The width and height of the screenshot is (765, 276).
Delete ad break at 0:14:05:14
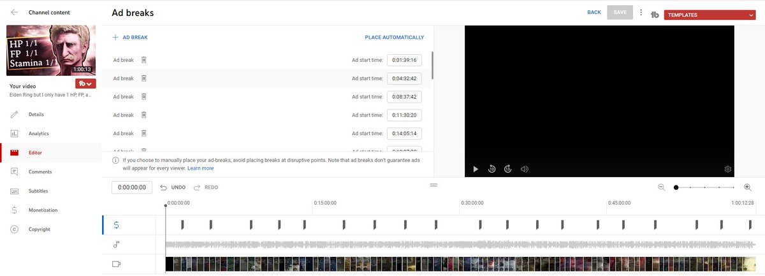point(143,133)
